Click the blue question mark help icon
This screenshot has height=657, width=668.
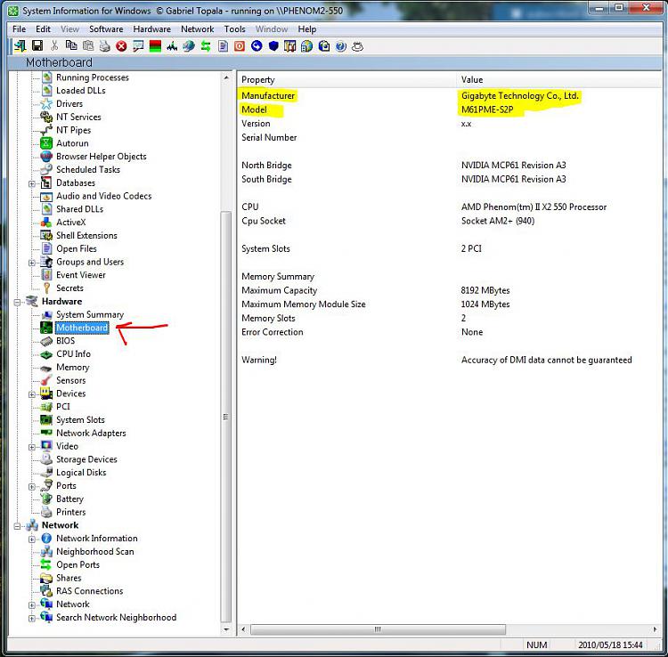pos(341,46)
